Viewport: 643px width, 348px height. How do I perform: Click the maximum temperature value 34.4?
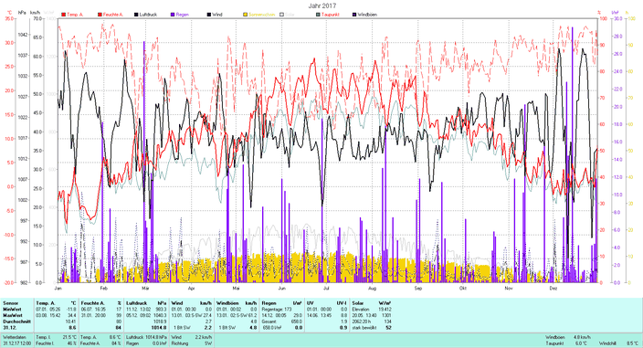72,316
